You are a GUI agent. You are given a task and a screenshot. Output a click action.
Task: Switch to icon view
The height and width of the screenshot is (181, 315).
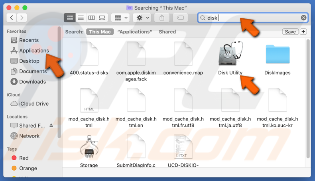click(70, 18)
